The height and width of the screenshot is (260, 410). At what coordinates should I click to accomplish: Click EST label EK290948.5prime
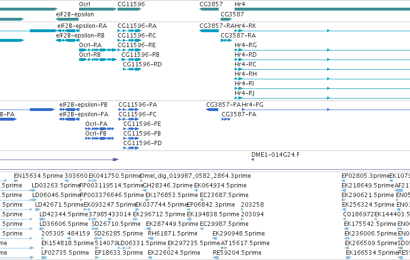[x=239, y=234]
